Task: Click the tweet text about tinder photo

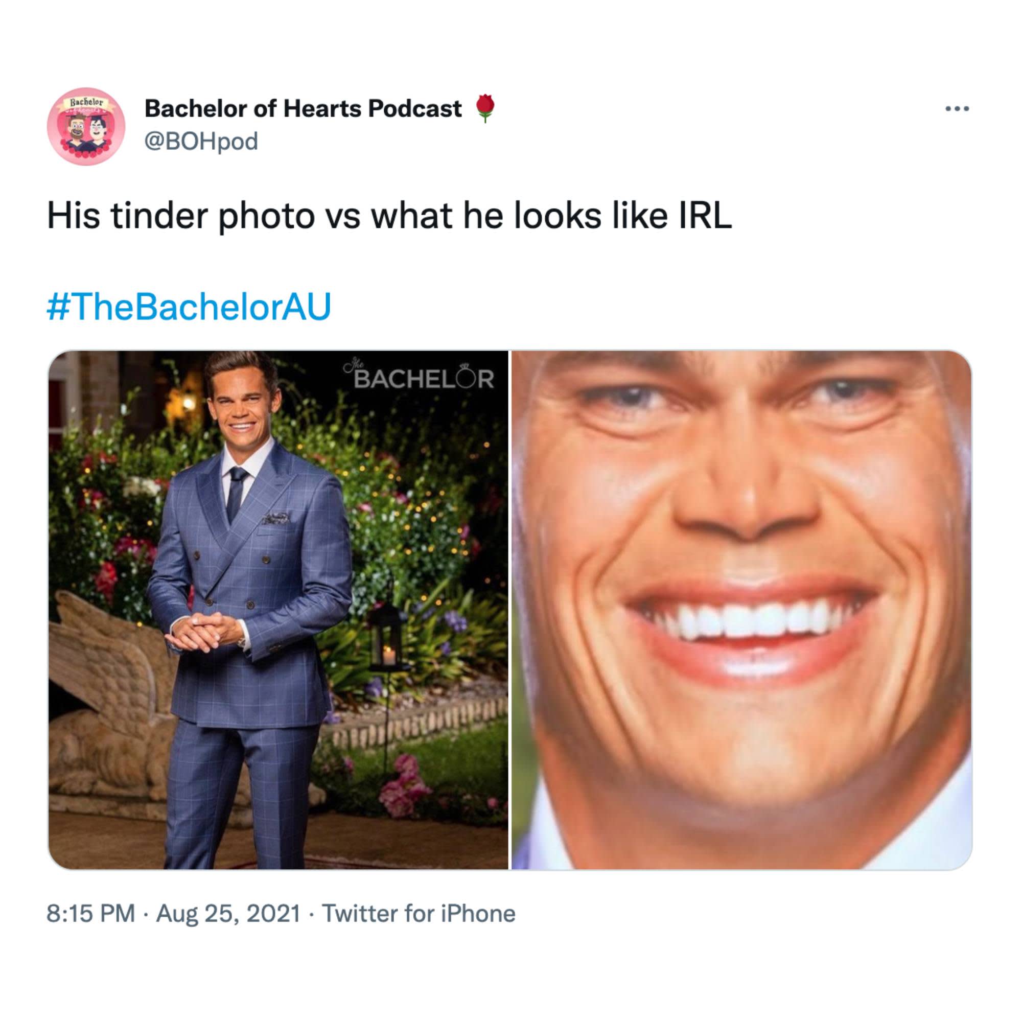Action: pyautogui.click(x=389, y=216)
